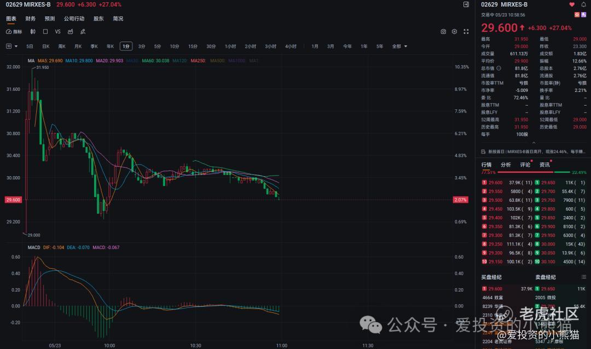The width and height of the screenshot is (591, 349).
Task: Click the purple lightning badge icon
Action: [x=584, y=15]
